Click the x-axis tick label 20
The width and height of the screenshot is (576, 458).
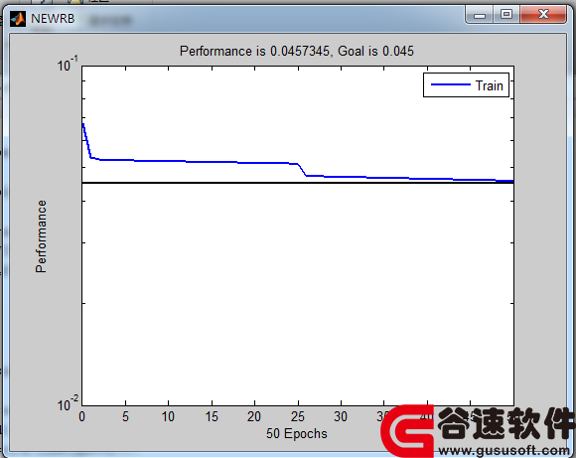pos(254,417)
